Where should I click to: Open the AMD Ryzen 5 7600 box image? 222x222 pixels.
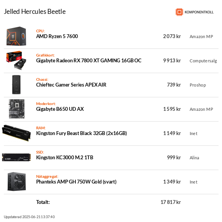pos(17,36)
